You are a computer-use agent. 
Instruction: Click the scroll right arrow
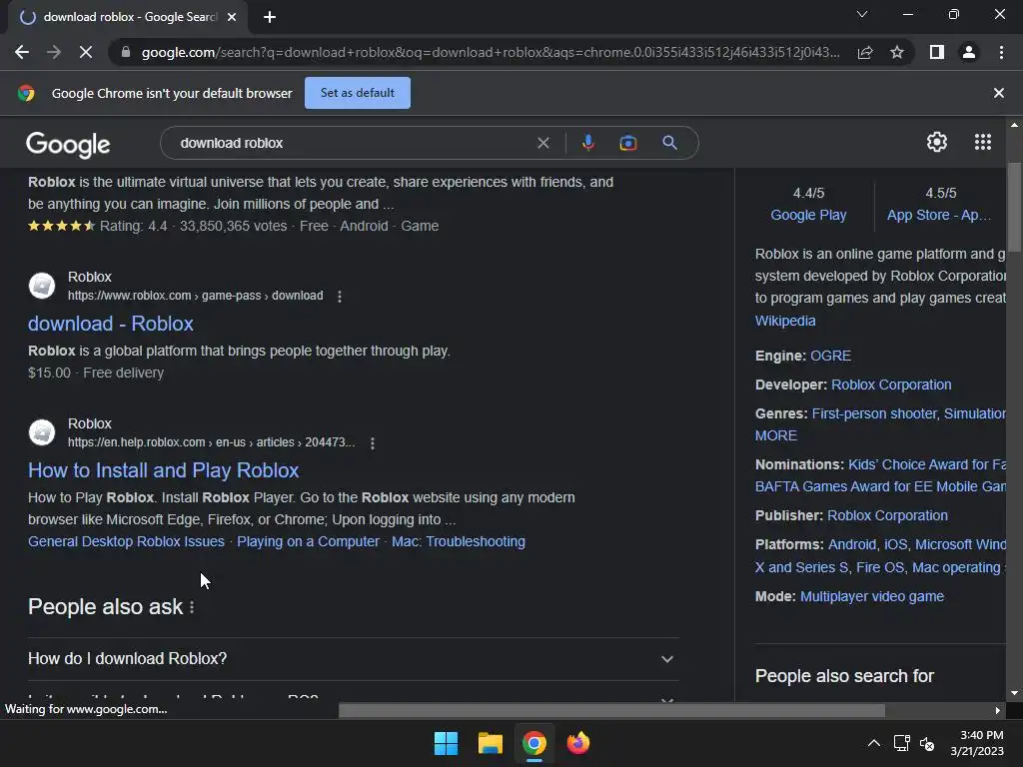point(998,710)
